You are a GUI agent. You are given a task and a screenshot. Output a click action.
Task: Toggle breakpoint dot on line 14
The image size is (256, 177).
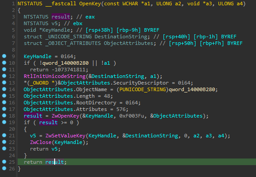click(x=4, y=89)
